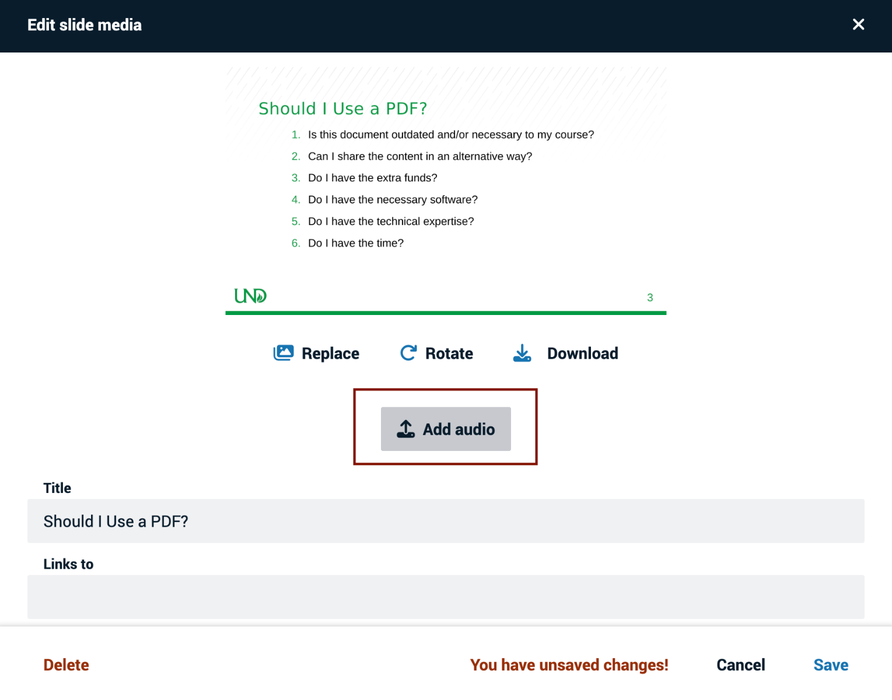Click the upload icon on Add audio
892x700 pixels.
click(x=406, y=429)
